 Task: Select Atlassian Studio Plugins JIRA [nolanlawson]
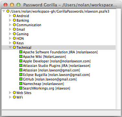click(x=57, y=66)
